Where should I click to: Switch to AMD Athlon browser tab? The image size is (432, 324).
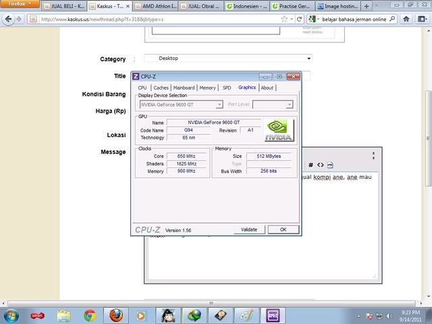(155, 6)
